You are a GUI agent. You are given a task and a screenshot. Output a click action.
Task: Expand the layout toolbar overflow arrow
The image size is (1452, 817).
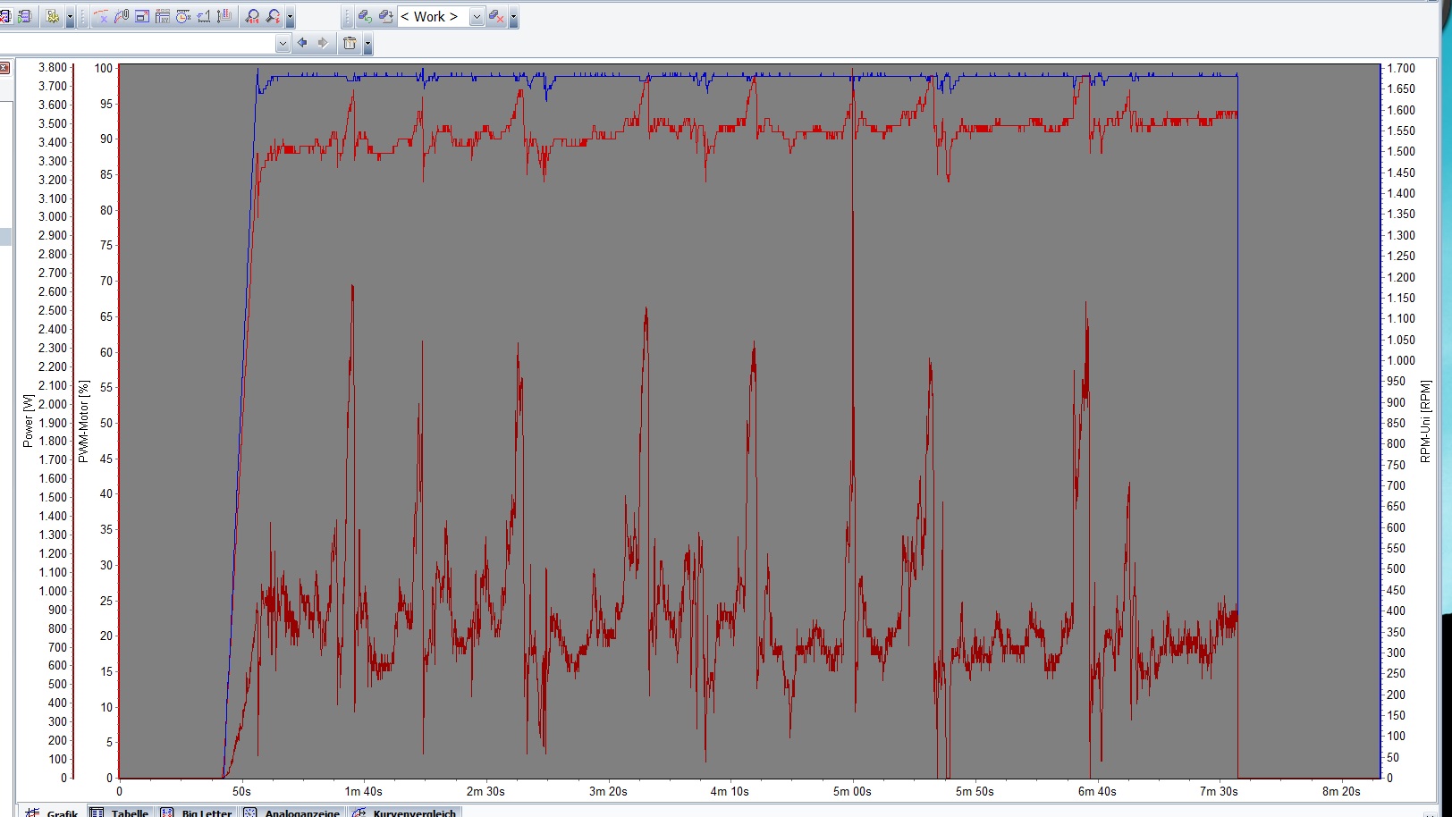click(513, 16)
